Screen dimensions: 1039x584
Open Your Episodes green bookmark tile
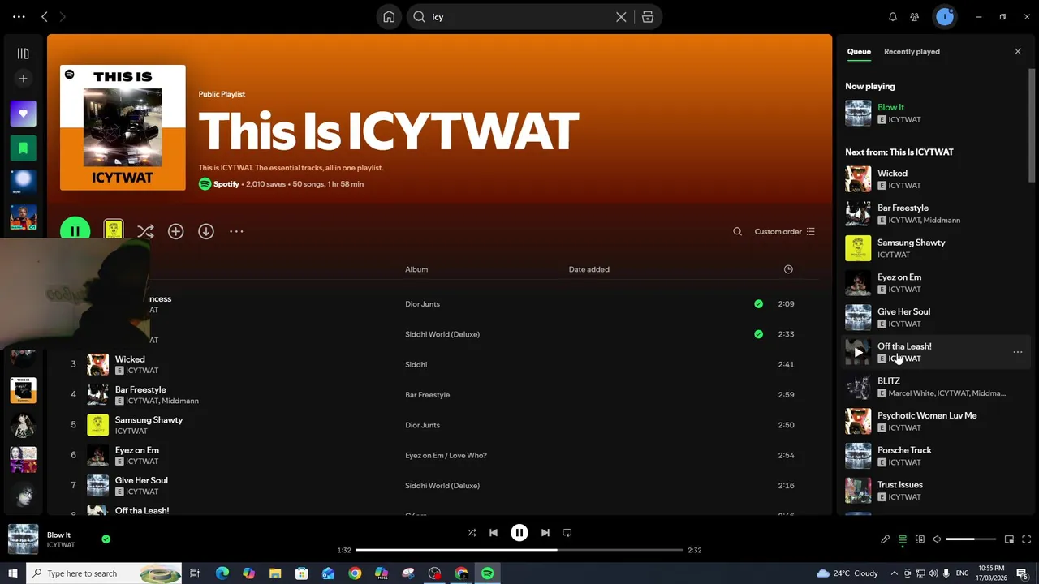coord(23,148)
